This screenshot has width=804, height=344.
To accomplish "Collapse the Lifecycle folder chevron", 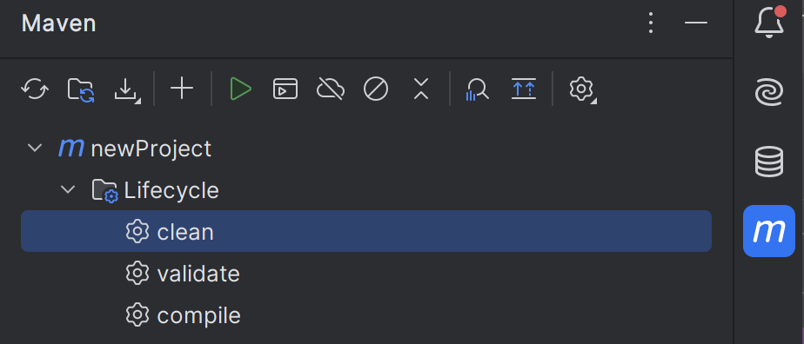I will pyautogui.click(x=68, y=190).
